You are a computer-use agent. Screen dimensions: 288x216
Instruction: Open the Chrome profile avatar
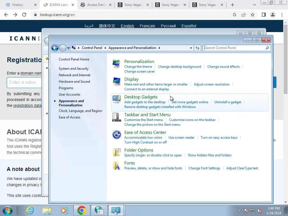point(273,15)
